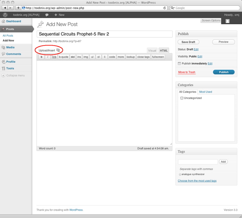Click toobnix.org [ALPHA] site name
This screenshot has height=218, width=242.
coord(26,15)
